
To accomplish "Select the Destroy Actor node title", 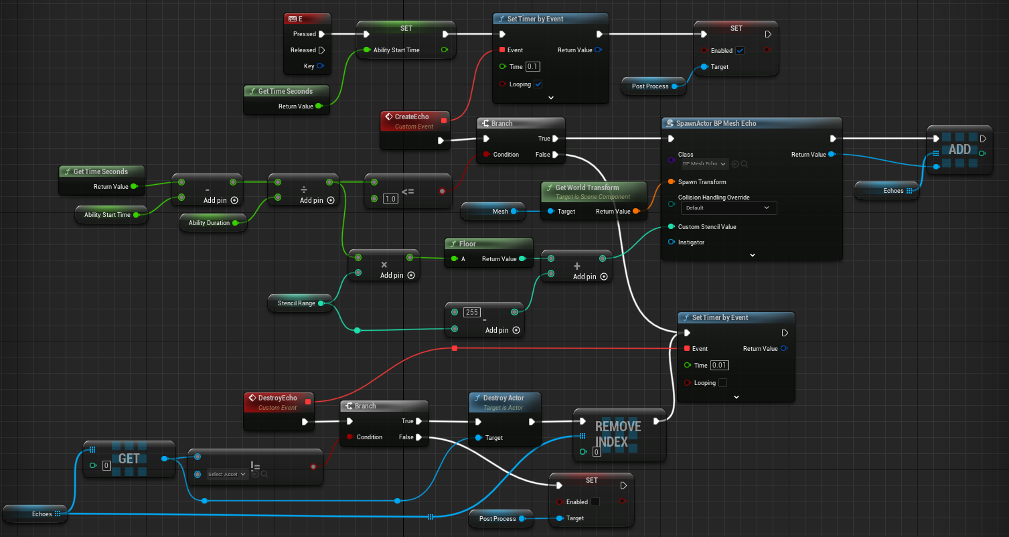I will pos(503,398).
